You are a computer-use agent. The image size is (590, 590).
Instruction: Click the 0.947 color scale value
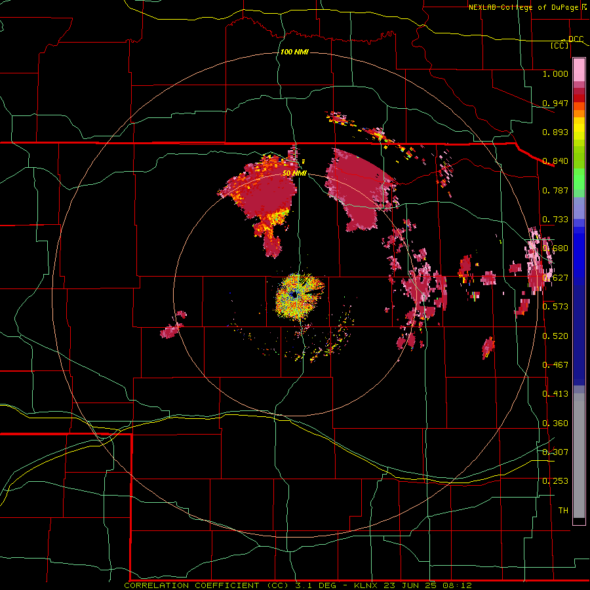tap(555, 103)
